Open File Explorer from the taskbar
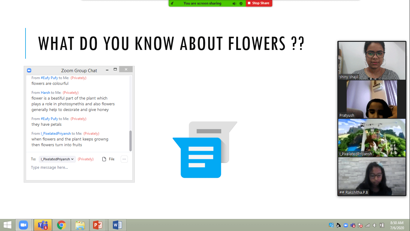 click(80, 225)
